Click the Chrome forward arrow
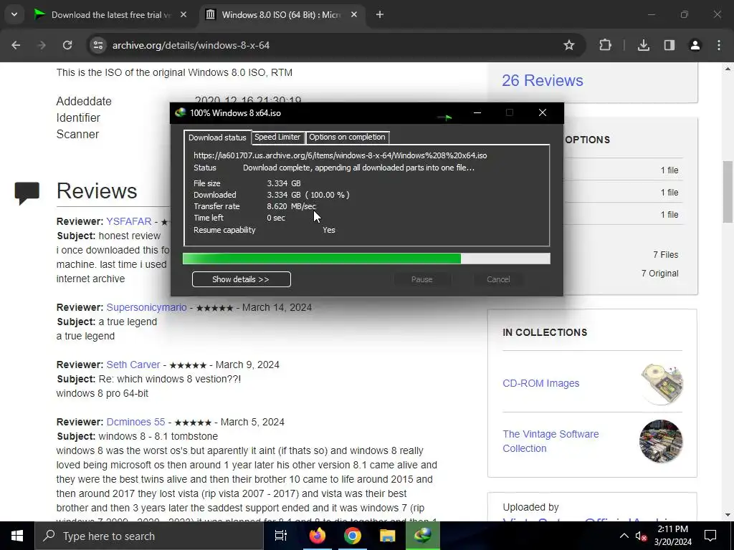This screenshot has width=734, height=550. 42,45
